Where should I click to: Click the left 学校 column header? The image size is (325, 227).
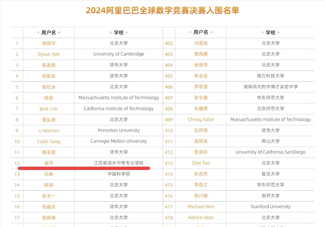[119, 32]
